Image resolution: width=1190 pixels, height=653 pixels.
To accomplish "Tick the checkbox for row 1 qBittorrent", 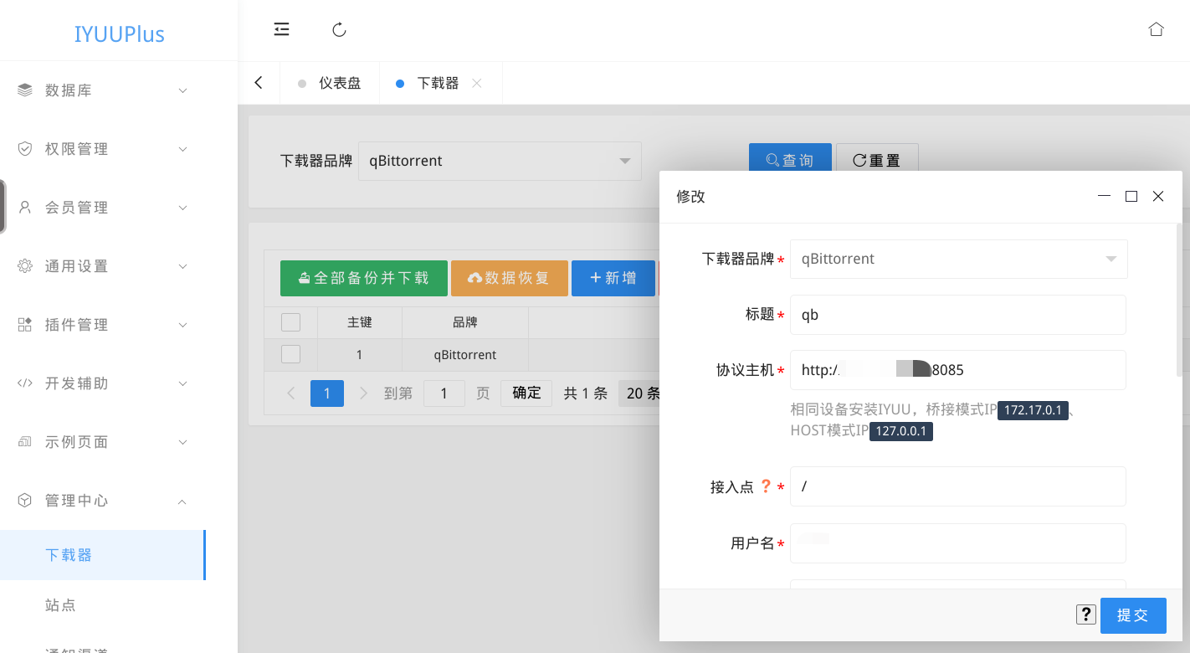I will 290,354.
